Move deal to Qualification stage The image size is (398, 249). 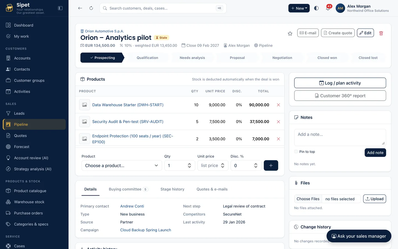(x=147, y=58)
